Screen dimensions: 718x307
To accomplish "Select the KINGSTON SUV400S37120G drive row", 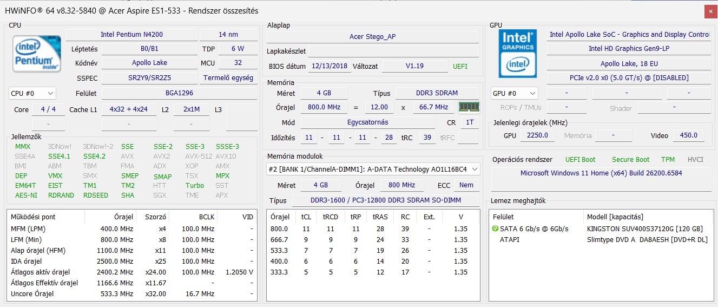I will tap(600, 228).
